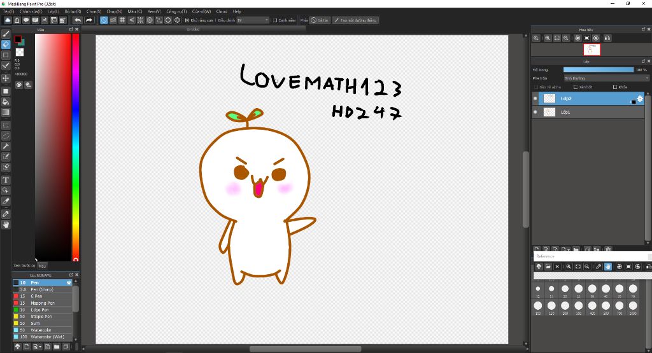
Task: Flip view icon in Navigator panel
Action: tap(607, 38)
